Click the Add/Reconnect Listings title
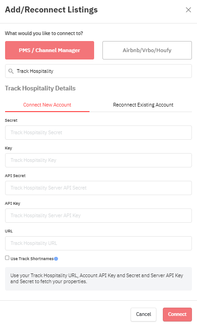Viewport: 197px width, 327px height. point(51,10)
